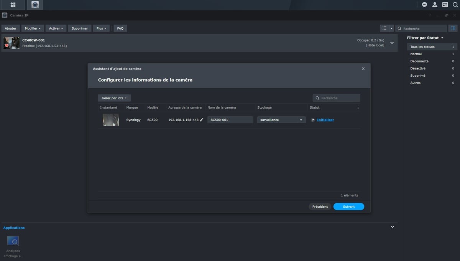Click the BC500 camera snapshot thumbnail
The height and width of the screenshot is (261, 460).
tap(111, 120)
